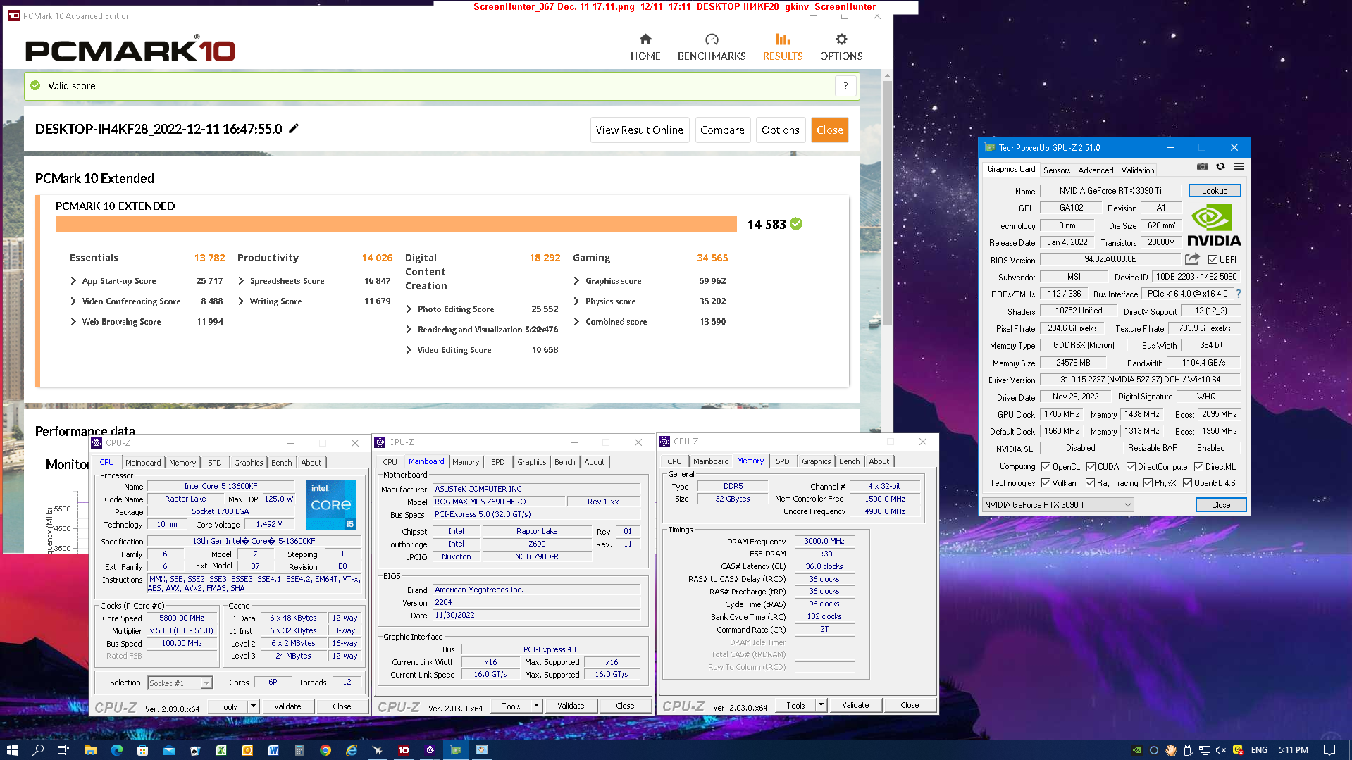The height and width of the screenshot is (760, 1352).
Task: Open Google Chrome from taskbar
Action: (325, 750)
